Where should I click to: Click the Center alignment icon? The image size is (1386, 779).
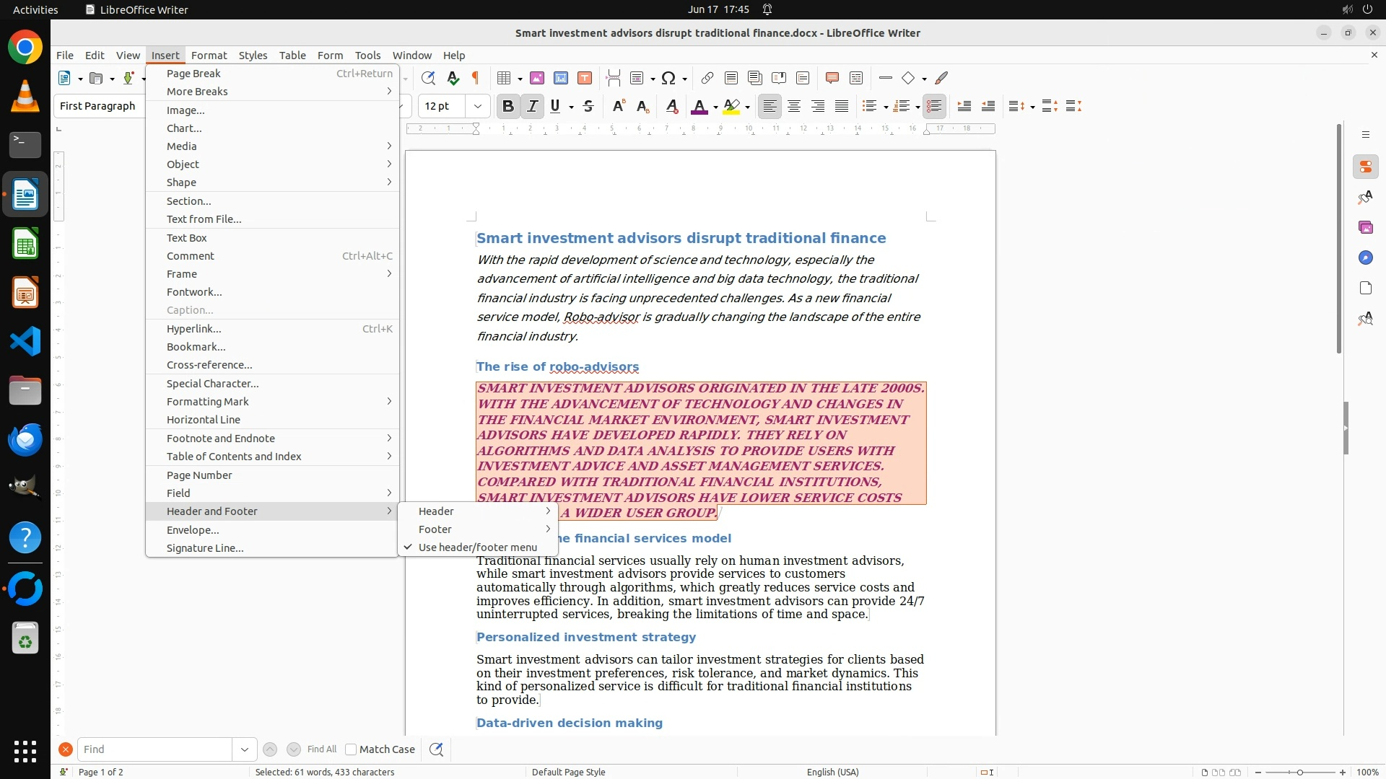pos(794,107)
